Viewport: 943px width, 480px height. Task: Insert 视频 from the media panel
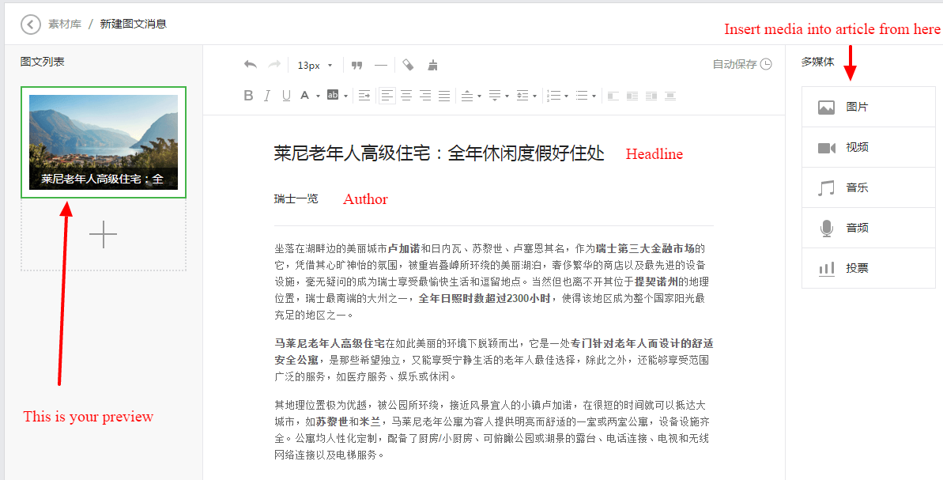point(869,147)
